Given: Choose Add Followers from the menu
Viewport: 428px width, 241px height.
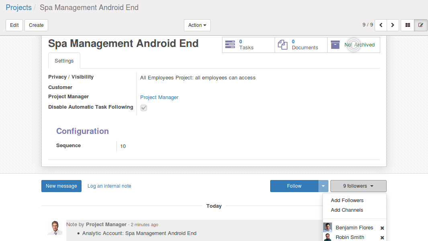Looking at the screenshot, I should (x=347, y=200).
